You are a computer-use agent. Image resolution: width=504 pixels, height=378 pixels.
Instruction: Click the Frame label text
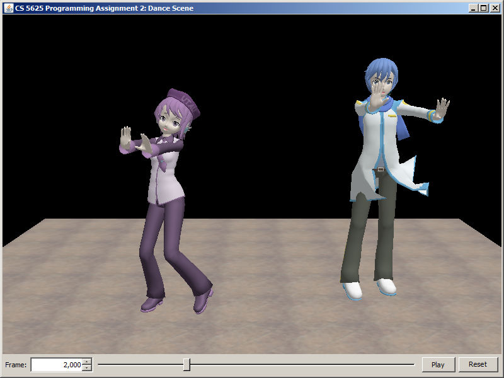point(16,365)
